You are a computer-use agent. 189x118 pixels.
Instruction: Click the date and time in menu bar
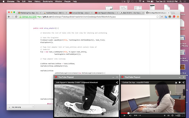point(167,1)
